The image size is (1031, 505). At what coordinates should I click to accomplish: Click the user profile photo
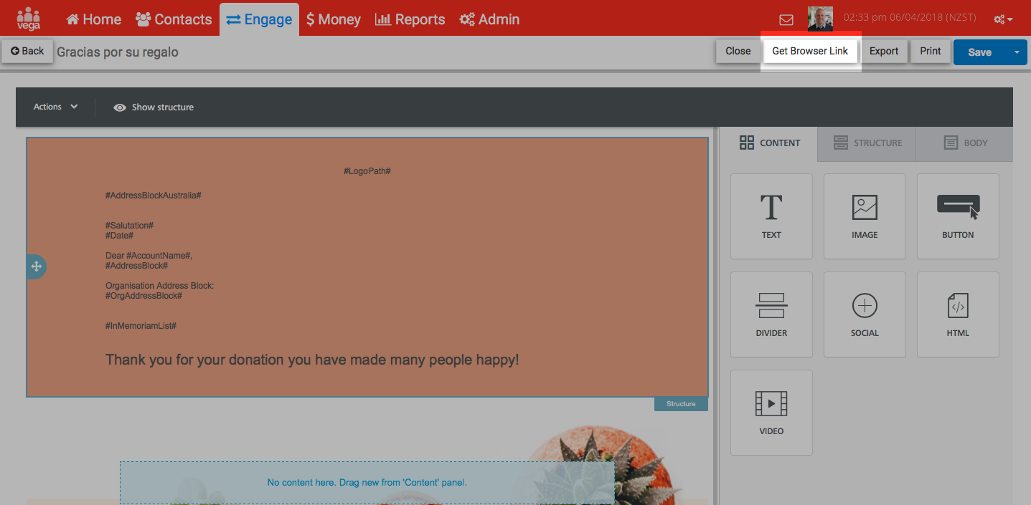pos(820,19)
